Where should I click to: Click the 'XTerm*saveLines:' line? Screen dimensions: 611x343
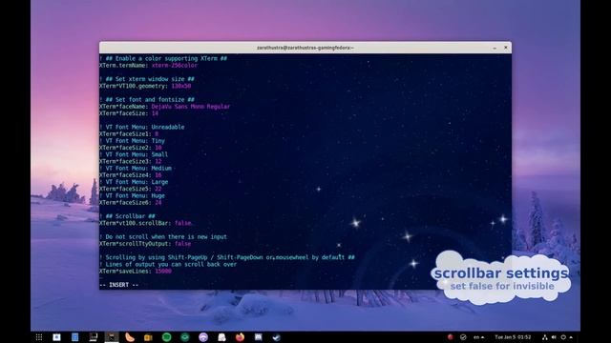pyautogui.click(x=136, y=271)
